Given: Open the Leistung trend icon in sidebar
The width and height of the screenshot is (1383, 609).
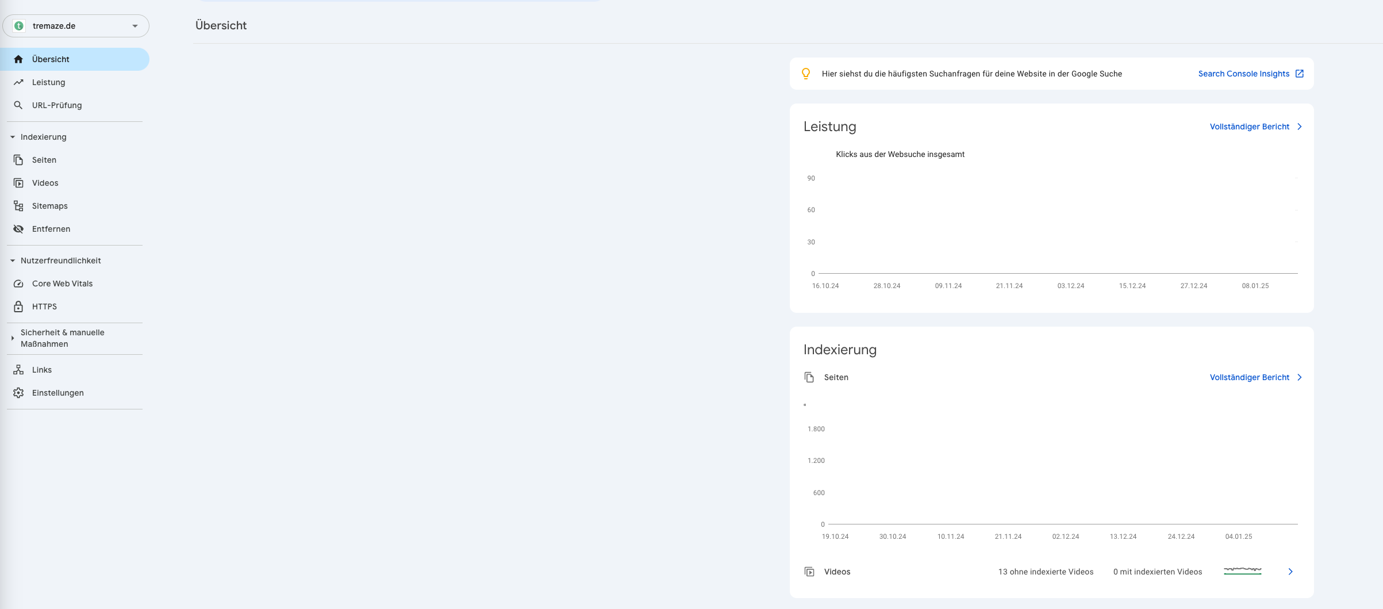Looking at the screenshot, I should point(18,82).
